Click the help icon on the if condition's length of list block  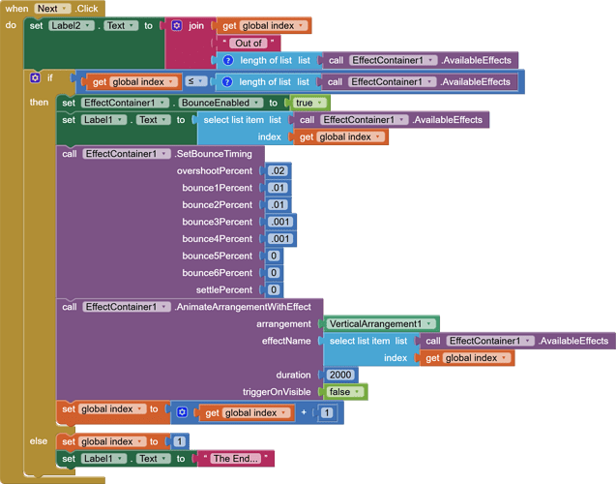[228, 82]
